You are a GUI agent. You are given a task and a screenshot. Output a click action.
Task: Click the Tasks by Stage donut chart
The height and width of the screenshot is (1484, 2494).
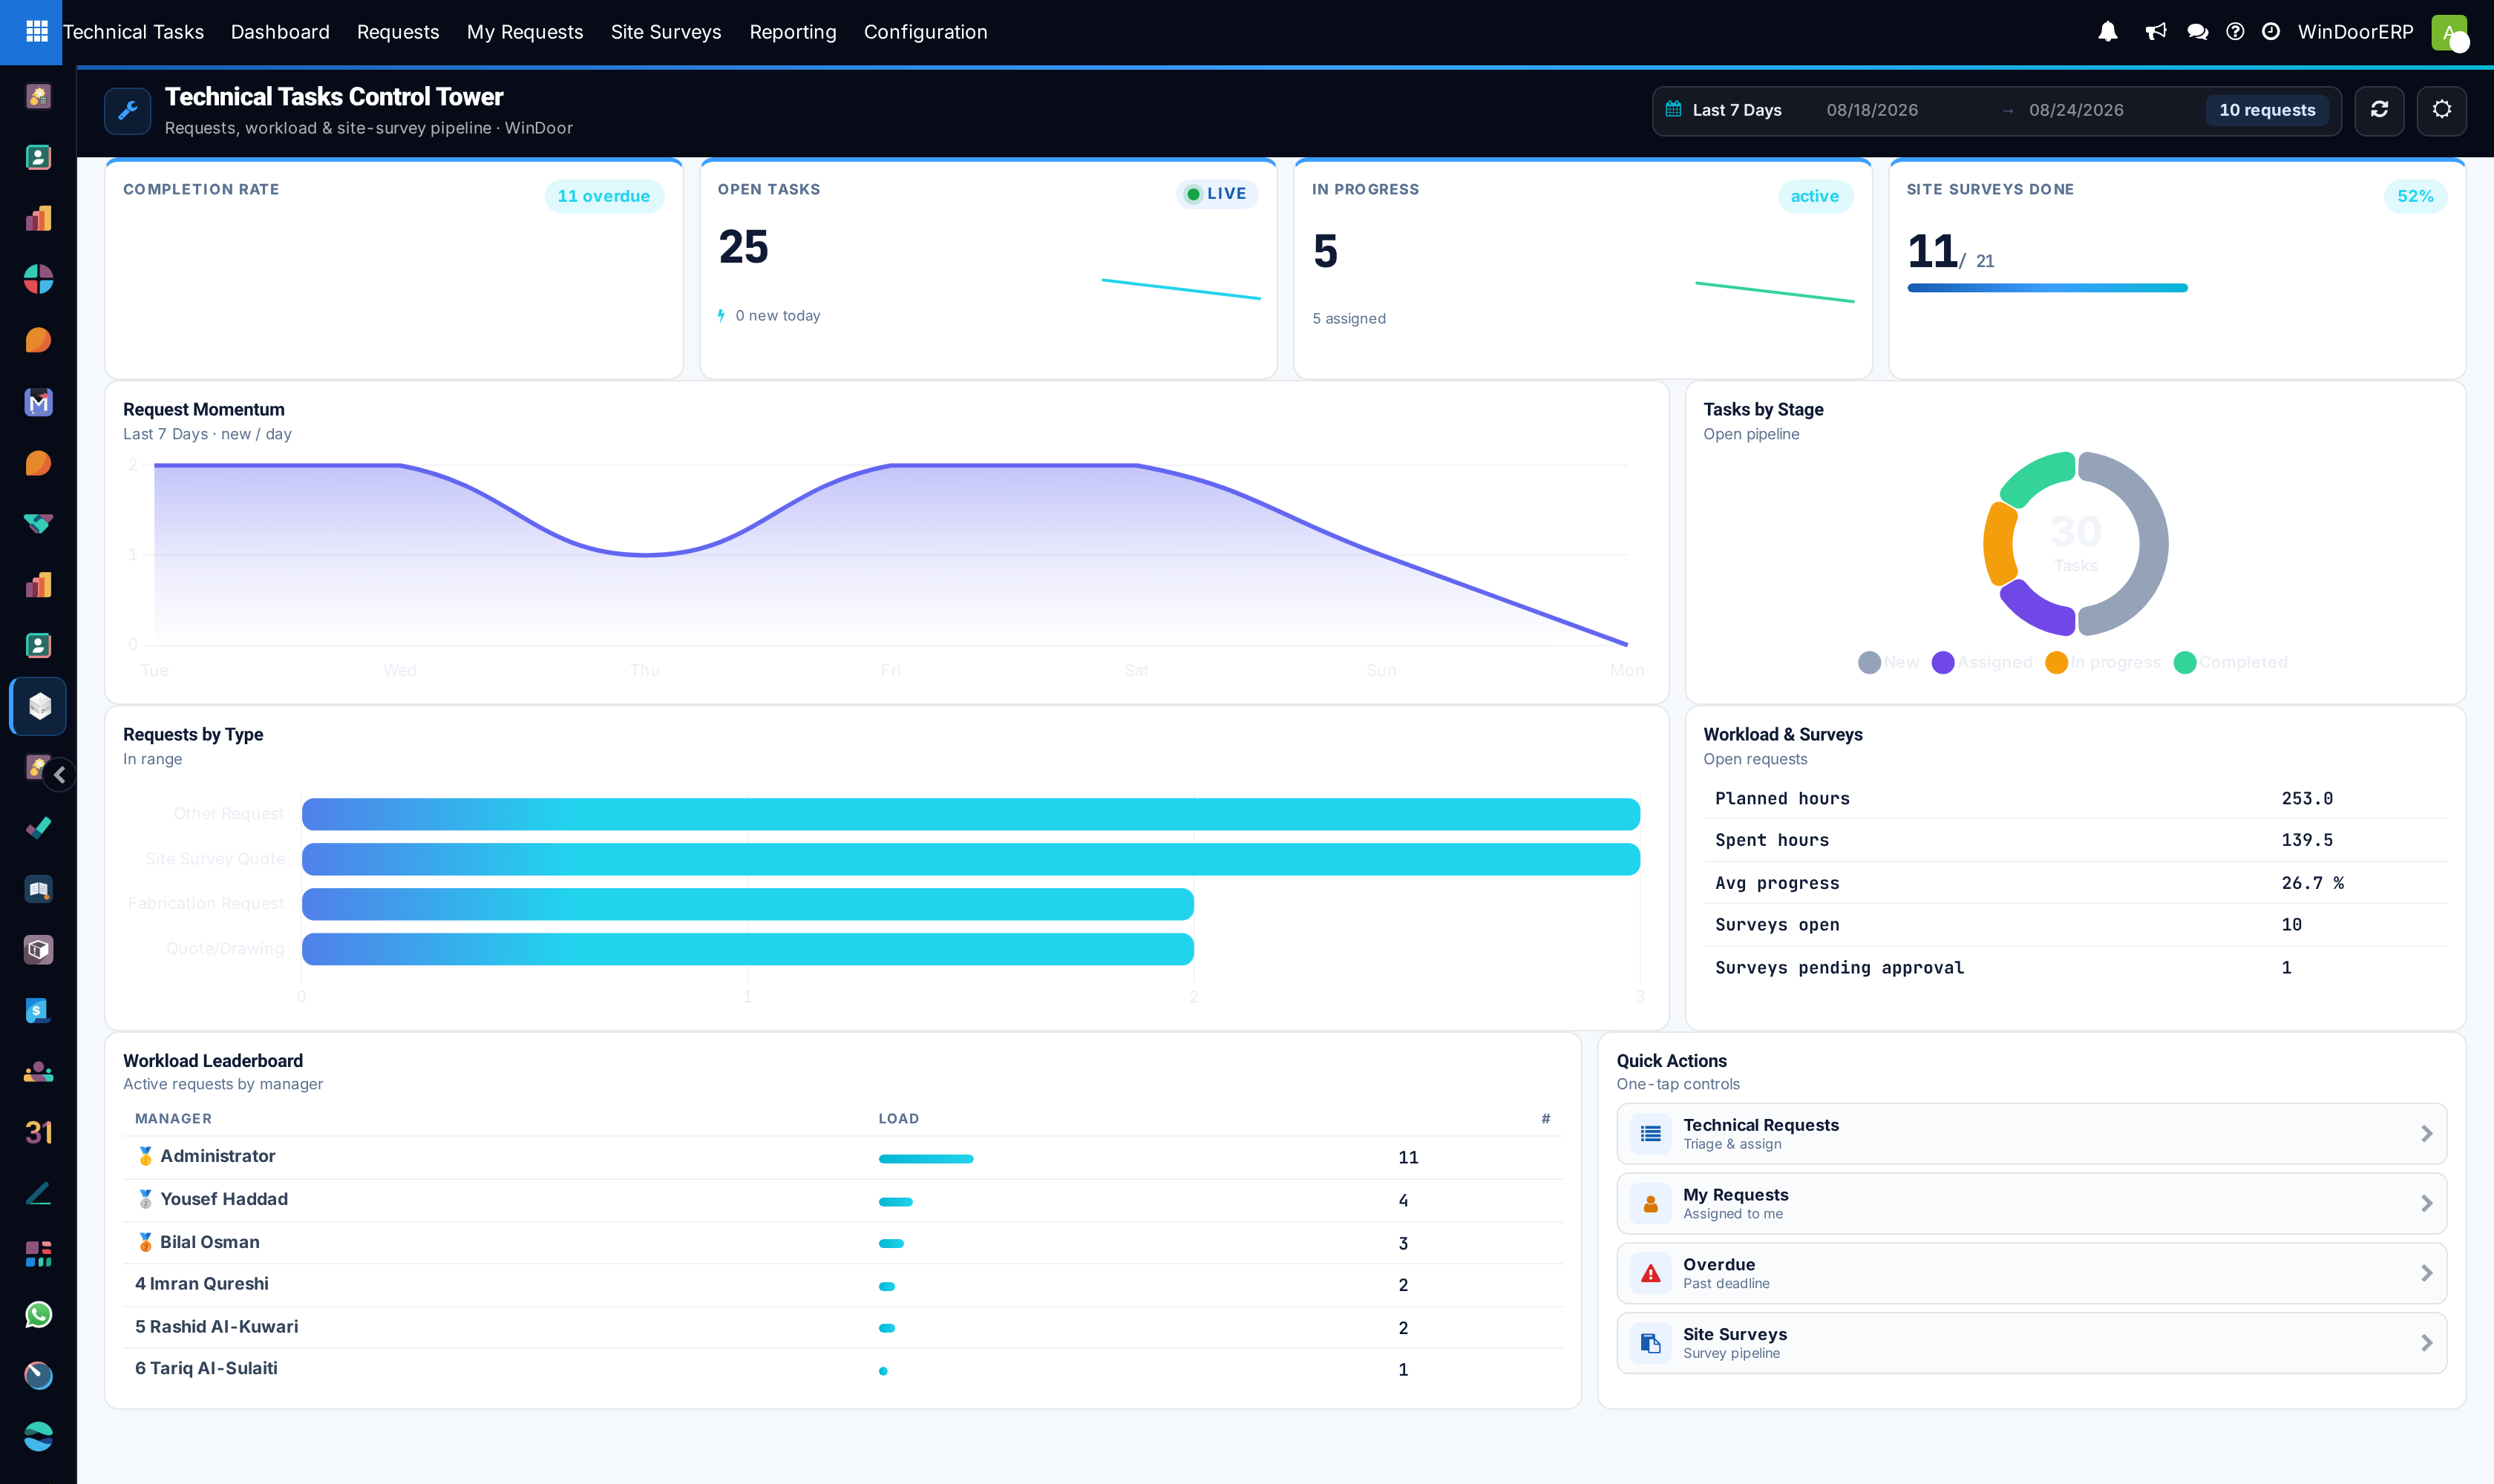[2075, 543]
